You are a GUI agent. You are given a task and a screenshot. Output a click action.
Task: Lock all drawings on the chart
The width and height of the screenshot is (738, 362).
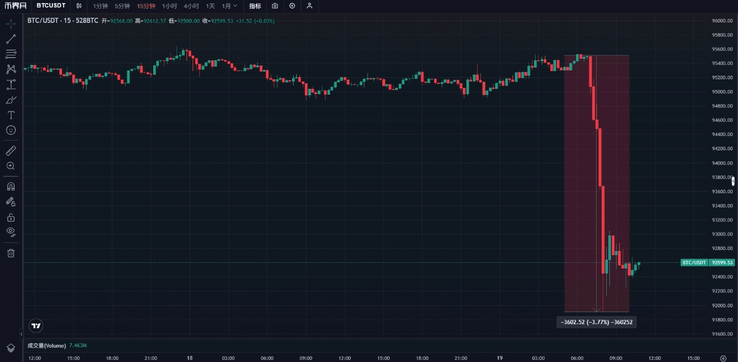11,217
